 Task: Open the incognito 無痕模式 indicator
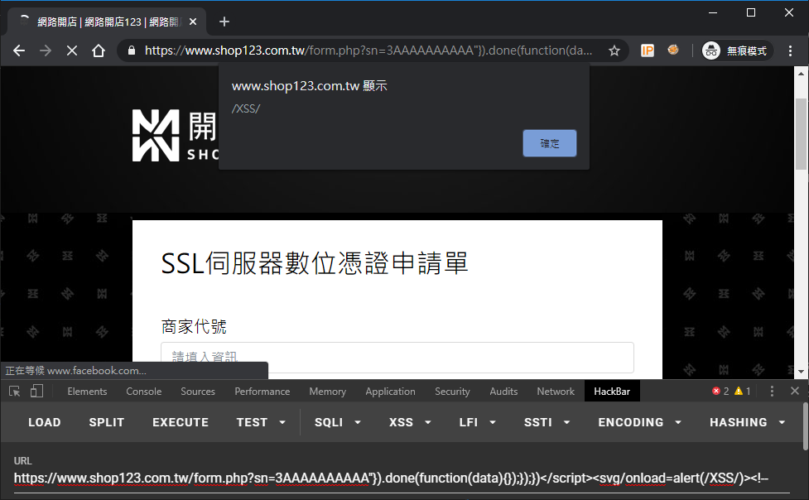[x=737, y=50]
